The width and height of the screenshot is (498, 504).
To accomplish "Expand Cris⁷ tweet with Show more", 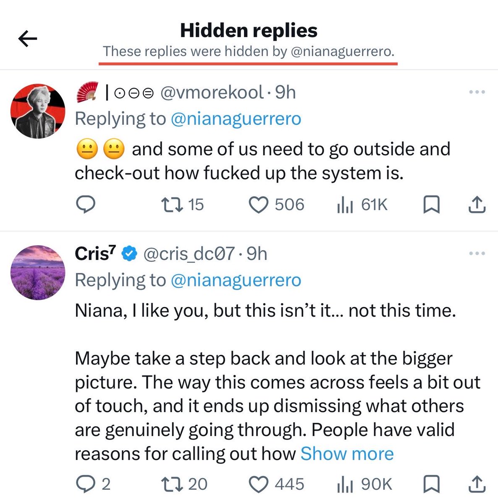I will point(347,454).
